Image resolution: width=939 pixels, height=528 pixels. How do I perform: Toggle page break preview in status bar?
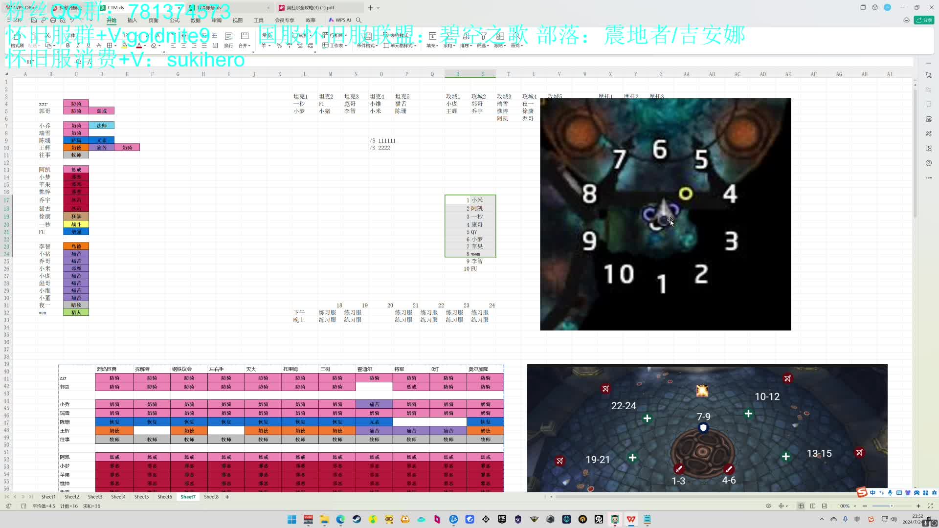[825, 506]
